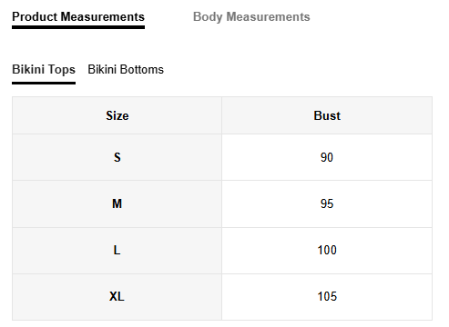This screenshot has width=449, height=327.
Task: Click underline beneath Product Measurements
Action: [x=78, y=27]
